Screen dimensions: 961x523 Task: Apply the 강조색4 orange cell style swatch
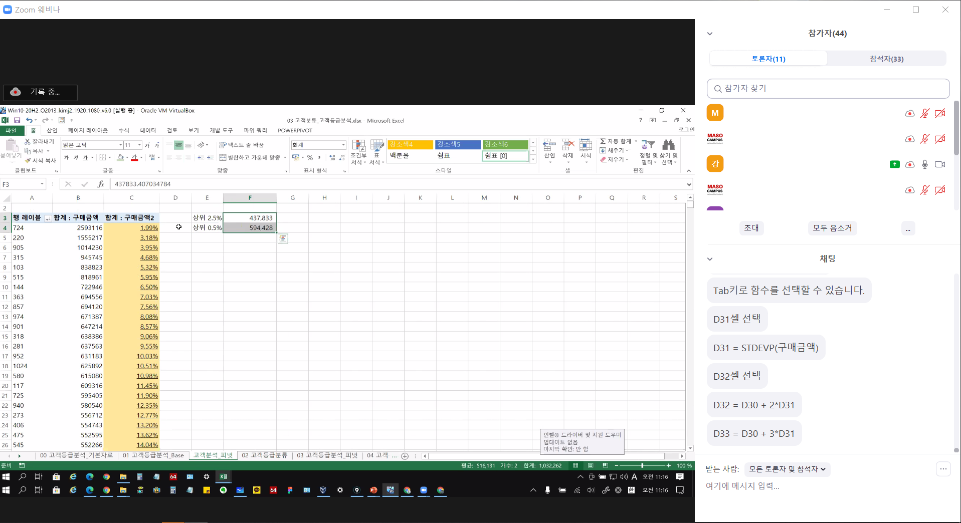point(410,144)
